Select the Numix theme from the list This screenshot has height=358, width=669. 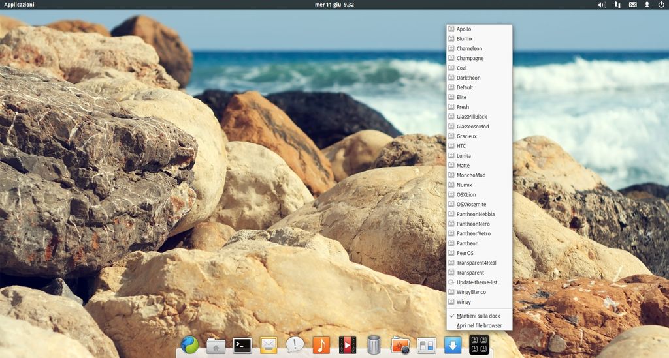pos(465,185)
